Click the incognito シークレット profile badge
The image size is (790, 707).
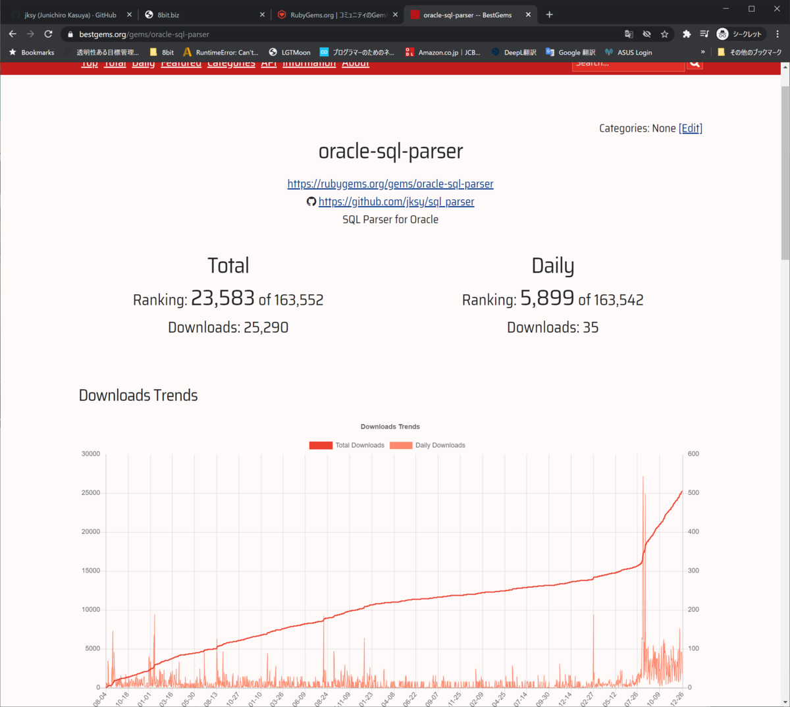(x=733, y=34)
